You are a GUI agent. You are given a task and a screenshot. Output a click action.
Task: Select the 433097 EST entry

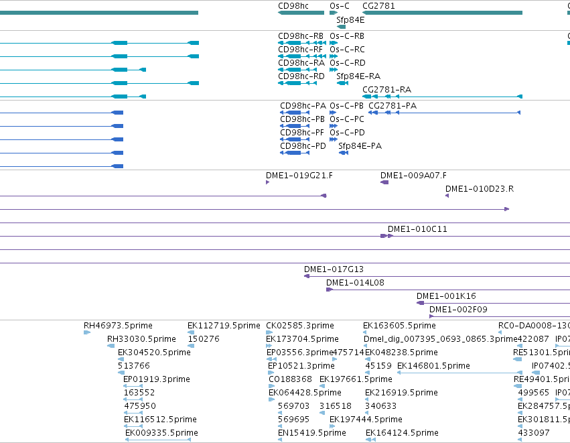point(520,440)
